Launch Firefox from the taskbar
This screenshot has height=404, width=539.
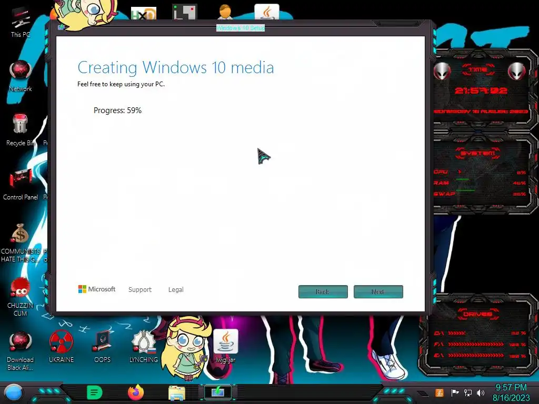pos(136,392)
